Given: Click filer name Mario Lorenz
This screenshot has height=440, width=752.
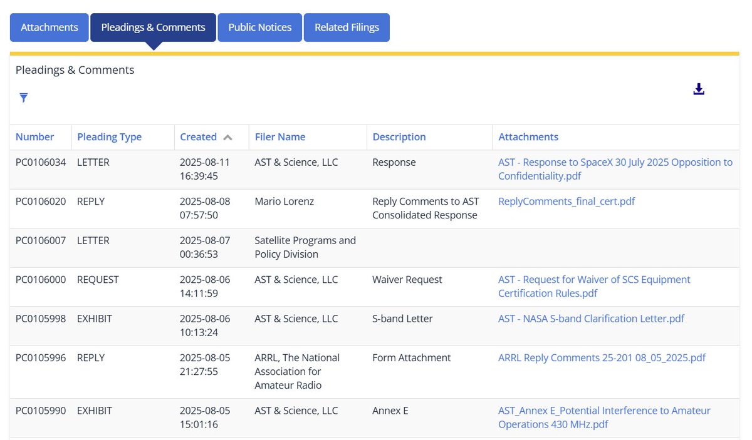Looking at the screenshot, I should (284, 202).
